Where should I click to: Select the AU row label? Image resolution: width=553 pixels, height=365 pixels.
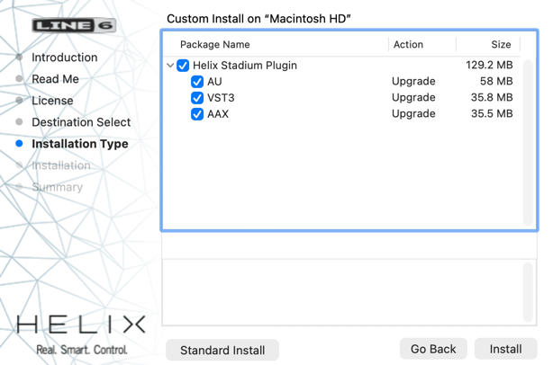(214, 82)
